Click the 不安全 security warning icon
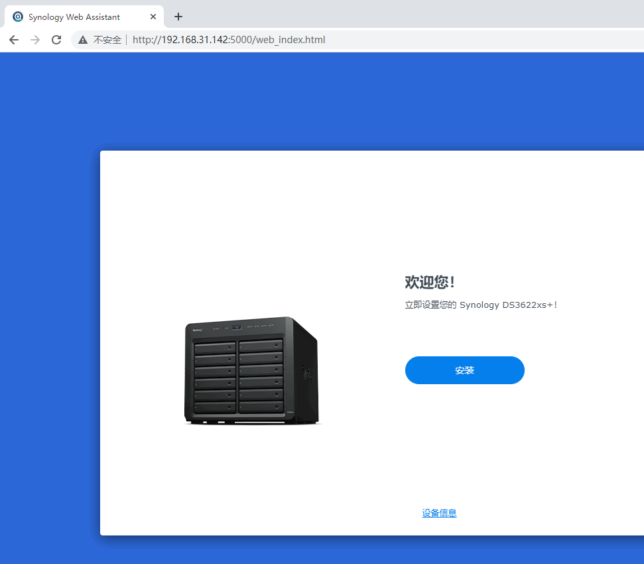 pyautogui.click(x=83, y=40)
